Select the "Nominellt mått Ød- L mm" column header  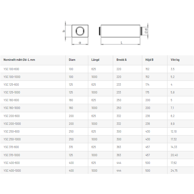coord(19,59)
